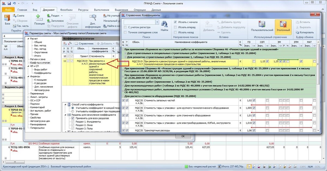The width and height of the screenshot is (327, 171).
Task: Click the sigma Итого icon in status bar
Action: tap(219, 166)
